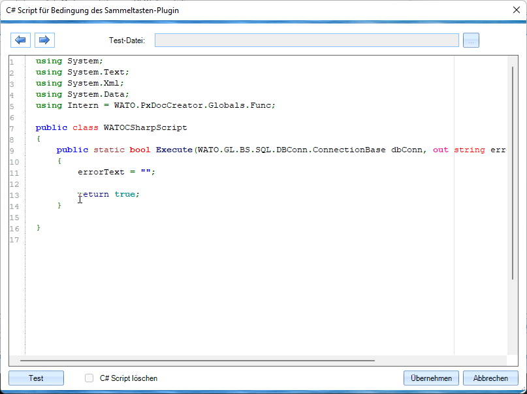Click line number 17 in the gutter
The image size is (527, 394).
pos(16,240)
